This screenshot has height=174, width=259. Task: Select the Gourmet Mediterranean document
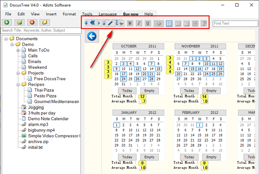[x=57, y=101]
